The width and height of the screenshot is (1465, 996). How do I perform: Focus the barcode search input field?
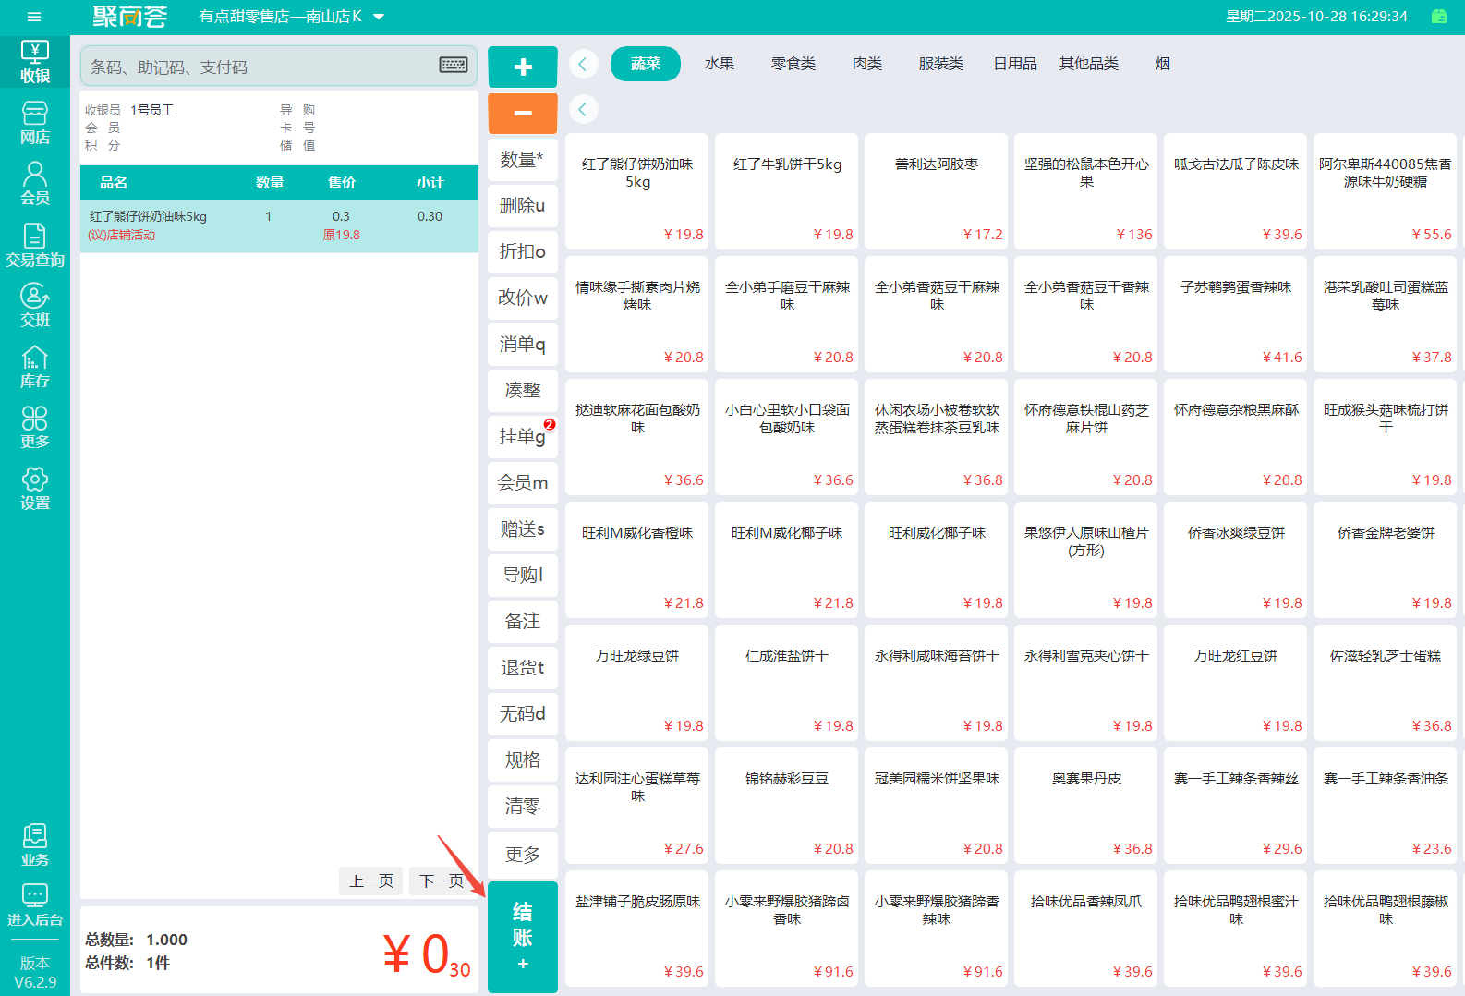point(279,67)
